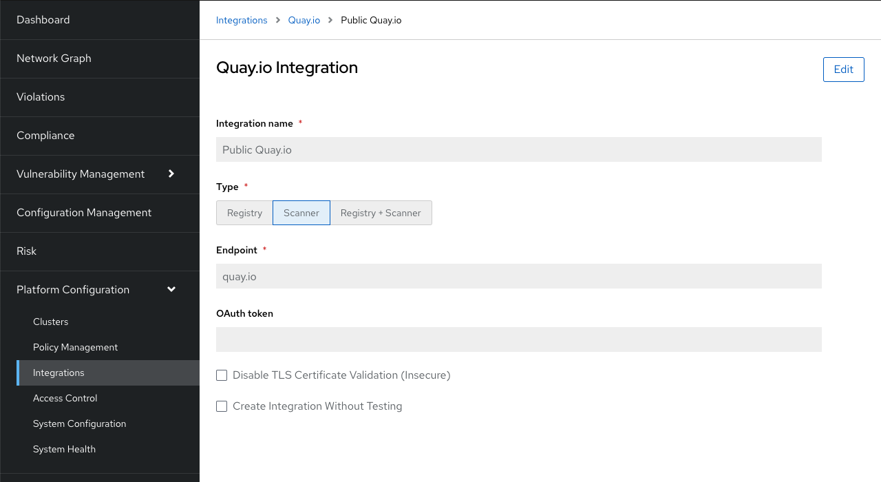The image size is (881, 482).
Task: Click the Endpoint label
Action: (237, 250)
